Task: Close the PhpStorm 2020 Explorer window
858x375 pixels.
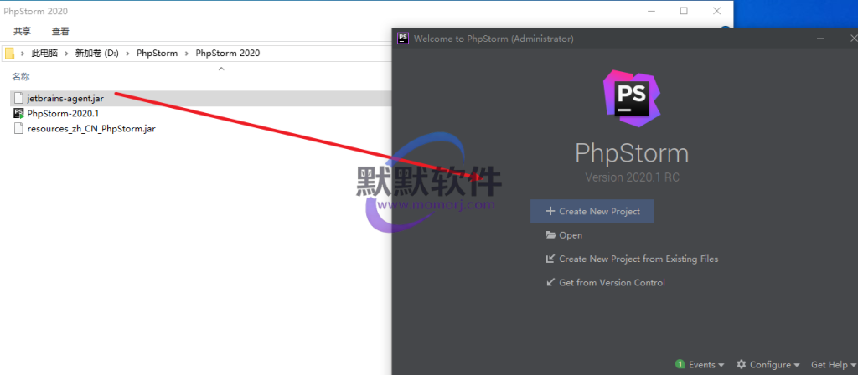Action: tap(717, 11)
